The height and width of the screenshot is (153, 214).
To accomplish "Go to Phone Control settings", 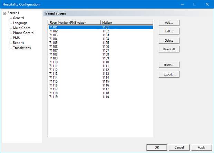I will click(x=23, y=33).
